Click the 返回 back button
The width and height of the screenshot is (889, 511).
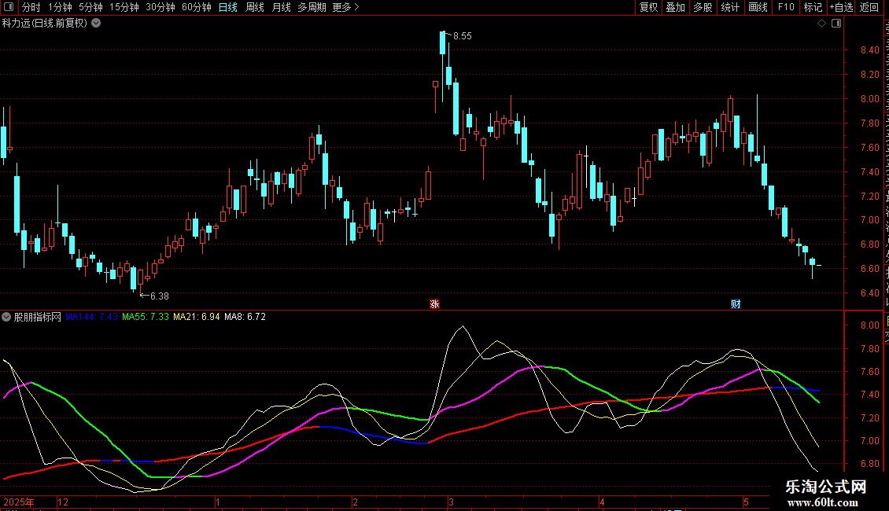[x=869, y=7]
